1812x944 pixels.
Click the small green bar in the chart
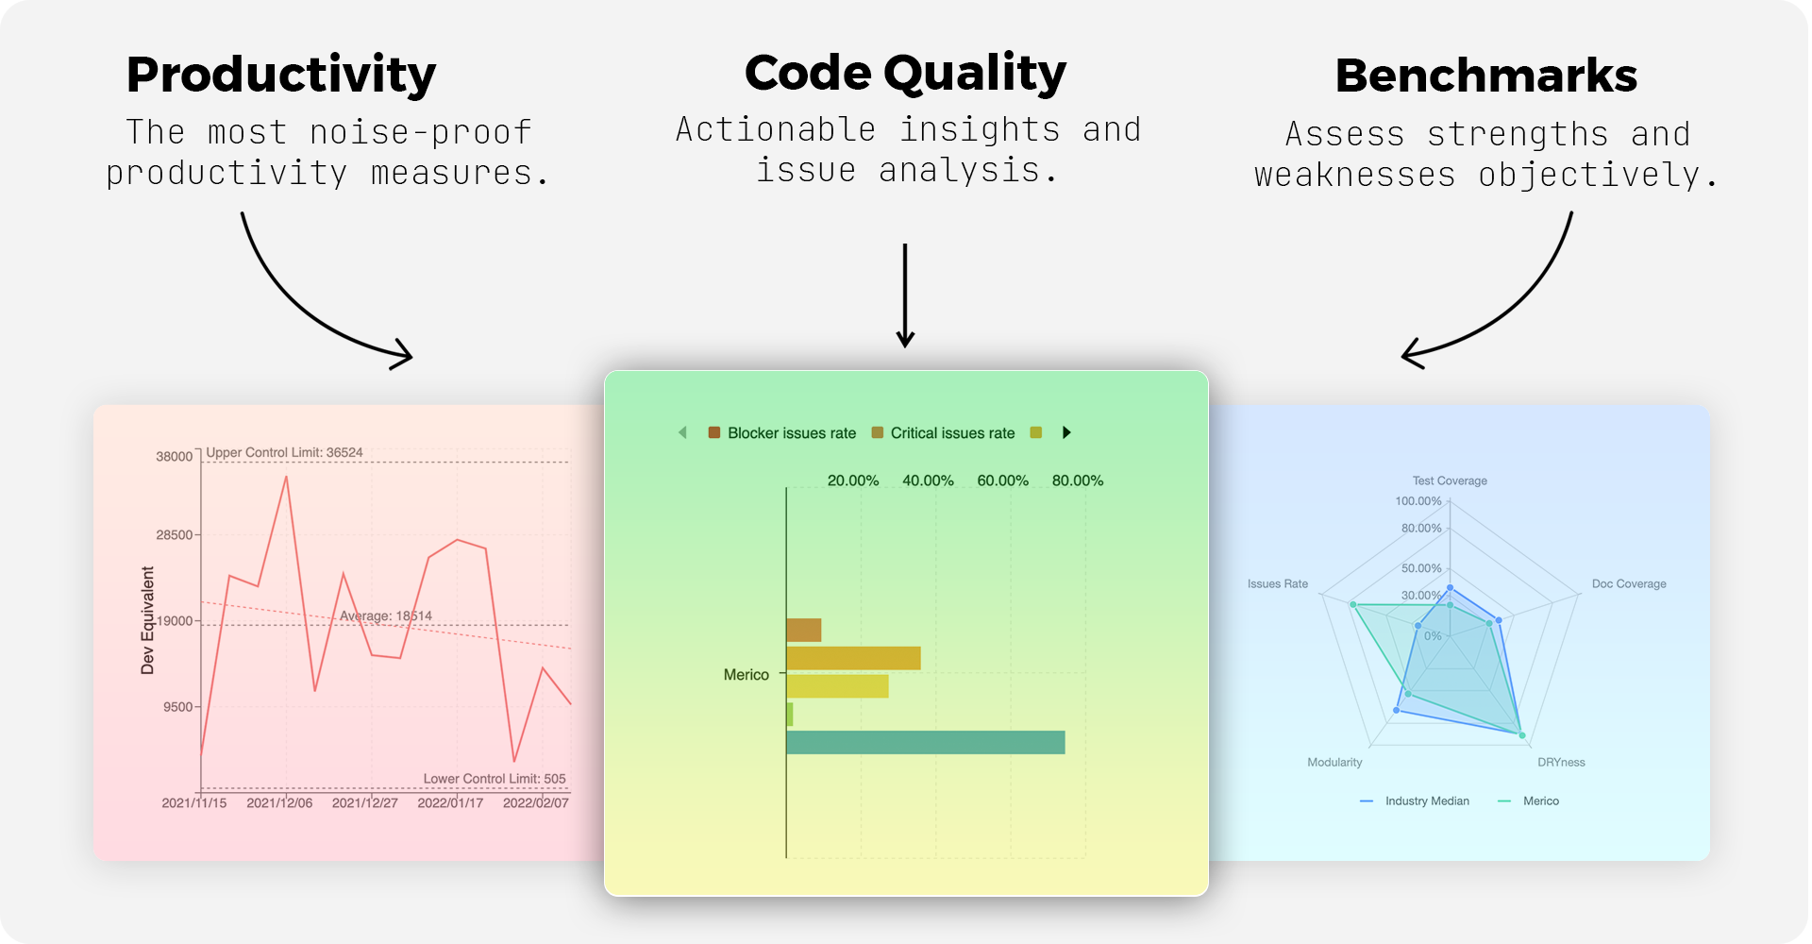coord(790,715)
